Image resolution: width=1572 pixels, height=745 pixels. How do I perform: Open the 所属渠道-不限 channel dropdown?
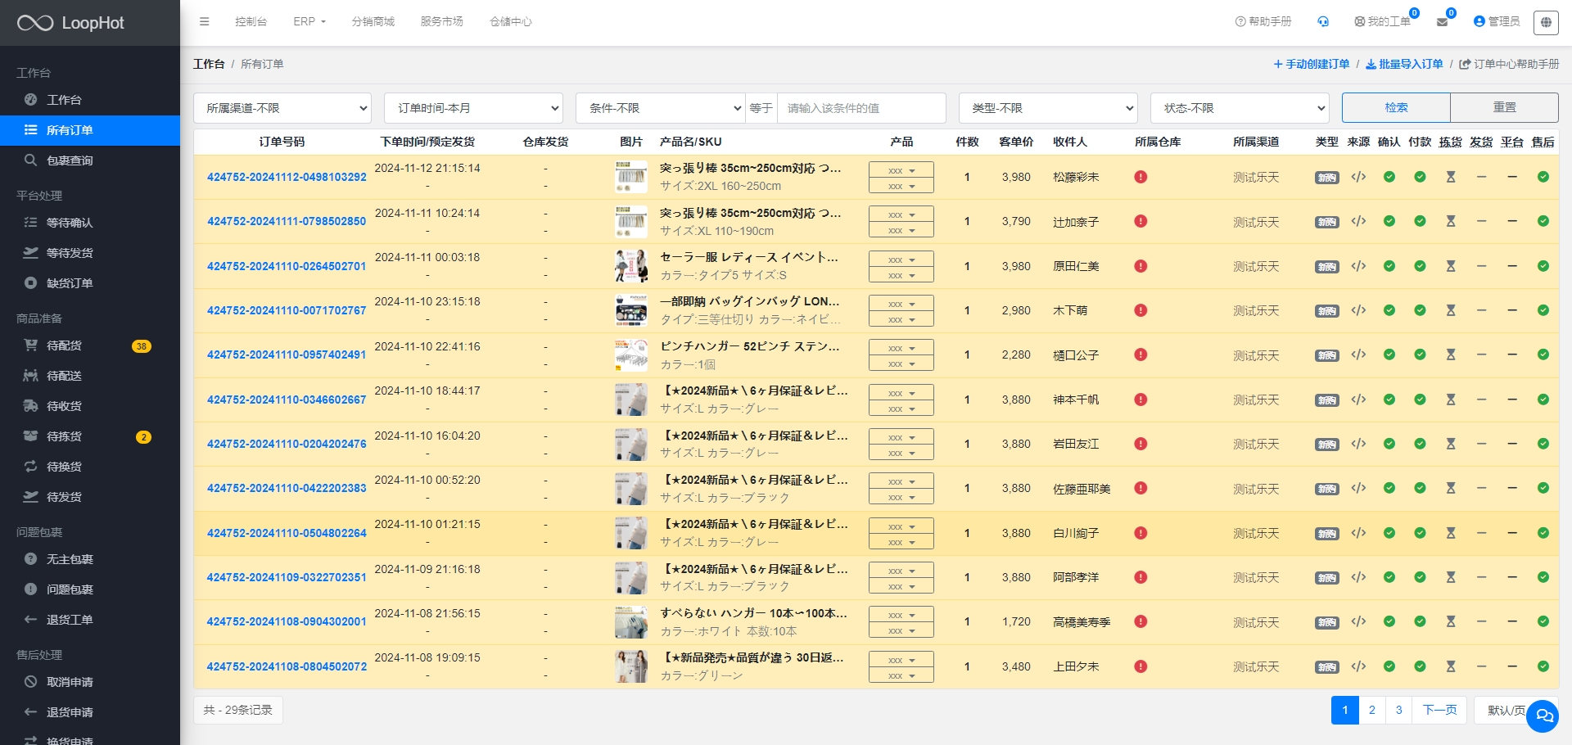[282, 108]
